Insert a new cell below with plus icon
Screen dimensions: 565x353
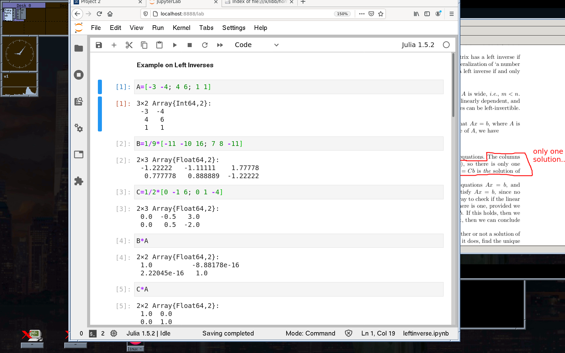(x=114, y=45)
